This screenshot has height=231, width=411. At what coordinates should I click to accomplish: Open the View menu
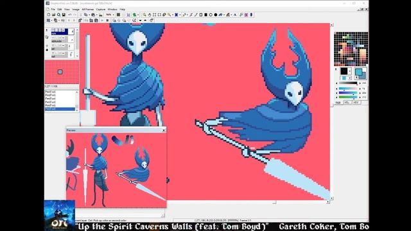pos(67,9)
